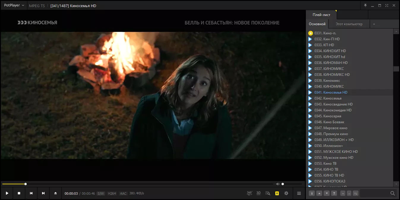Mute audio with the speaker icon

click(x=278, y=184)
